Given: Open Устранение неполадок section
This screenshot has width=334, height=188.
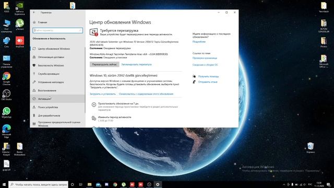Looking at the screenshot, I should 57,82.
